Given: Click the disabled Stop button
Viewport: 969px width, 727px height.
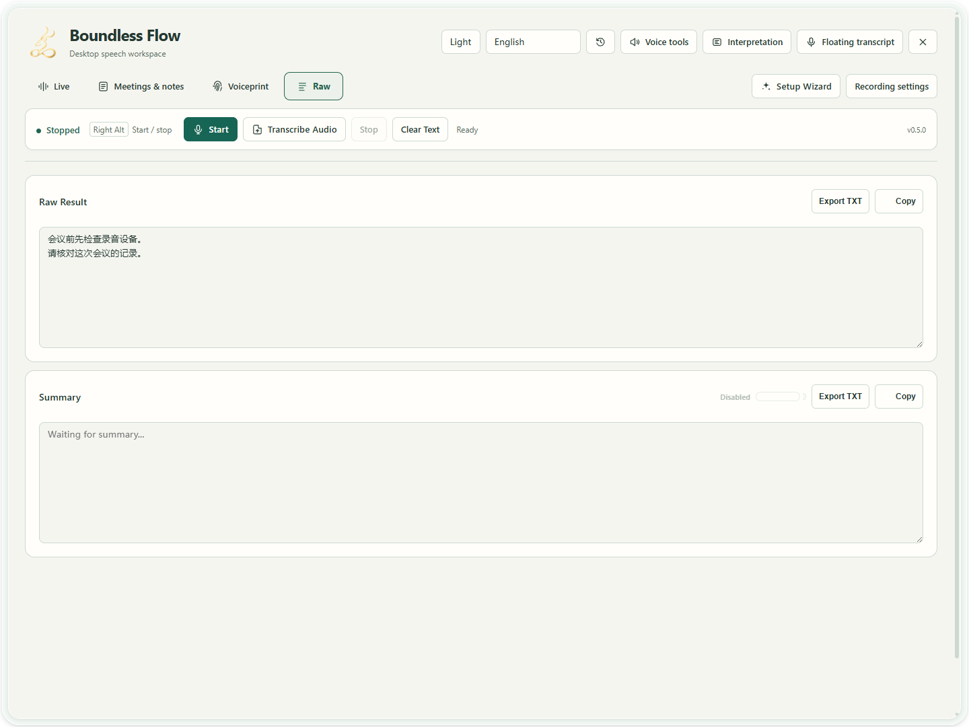Looking at the screenshot, I should click(x=369, y=129).
